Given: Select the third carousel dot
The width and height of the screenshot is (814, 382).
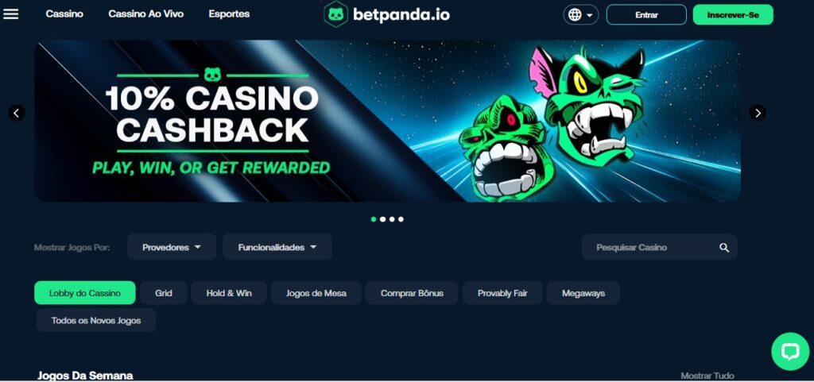Looking at the screenshot, I should pyautogui.click(x=391, y=219).
